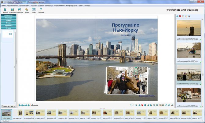
Task: Select pages 16-17 spread thumbnail
Action: pyautogui.click(x=108, y=114)
